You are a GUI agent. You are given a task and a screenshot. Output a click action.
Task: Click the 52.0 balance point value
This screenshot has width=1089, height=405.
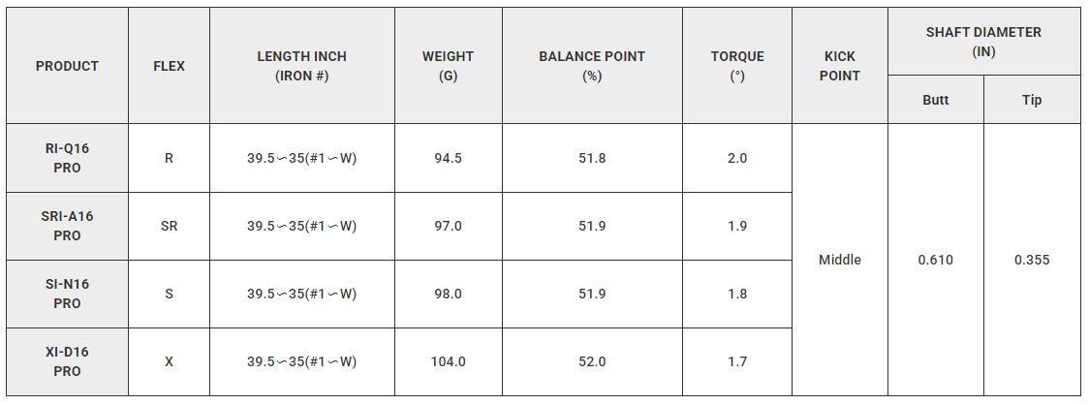(592, 361)
